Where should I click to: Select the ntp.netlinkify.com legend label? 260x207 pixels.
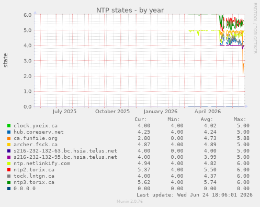42,164
